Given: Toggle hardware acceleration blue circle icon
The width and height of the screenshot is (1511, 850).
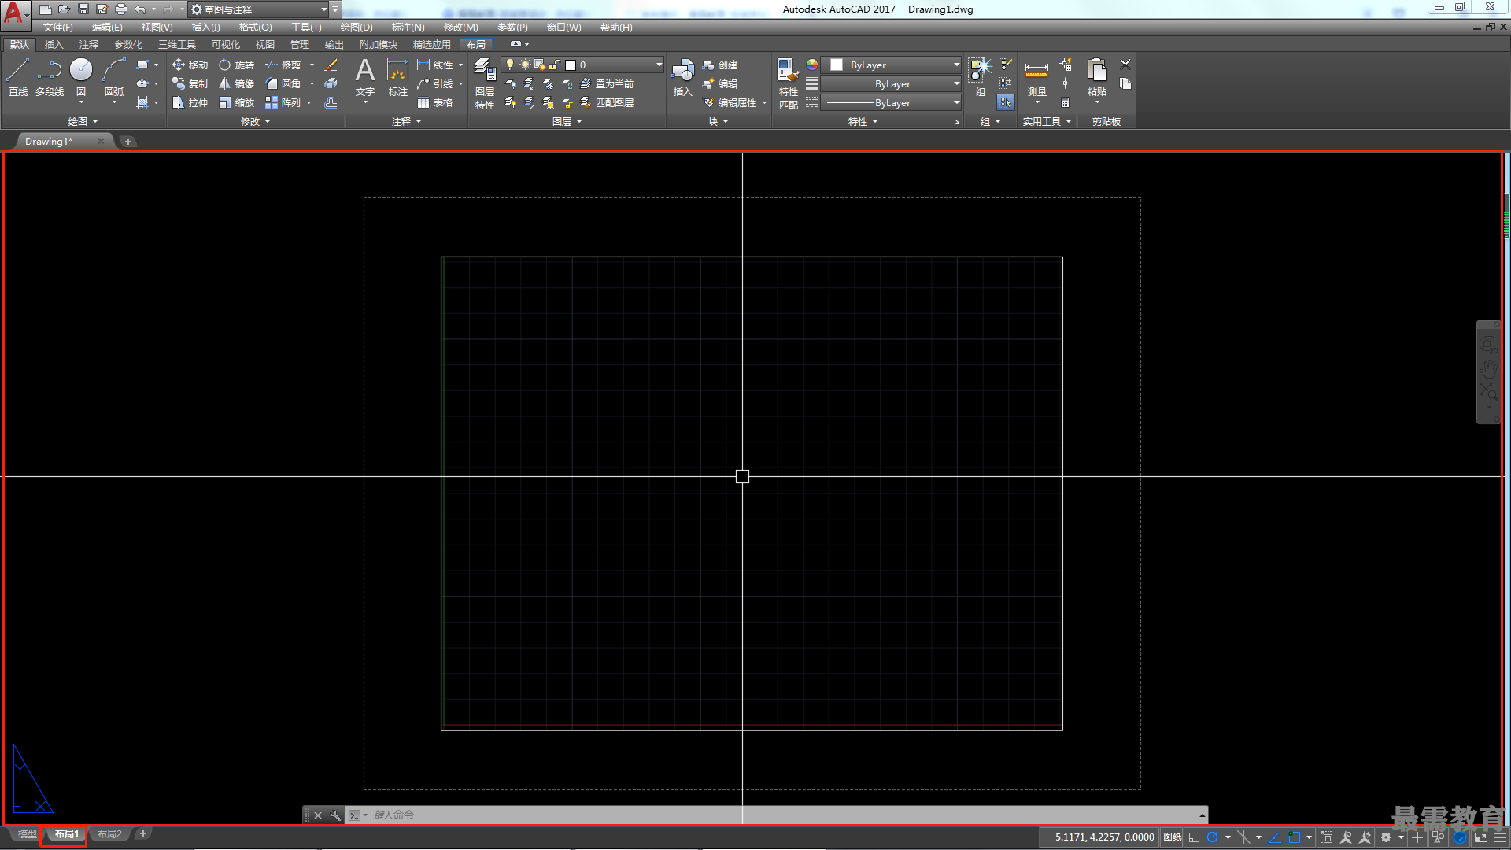Looking at the screenshot, I should coord(1460,837).
